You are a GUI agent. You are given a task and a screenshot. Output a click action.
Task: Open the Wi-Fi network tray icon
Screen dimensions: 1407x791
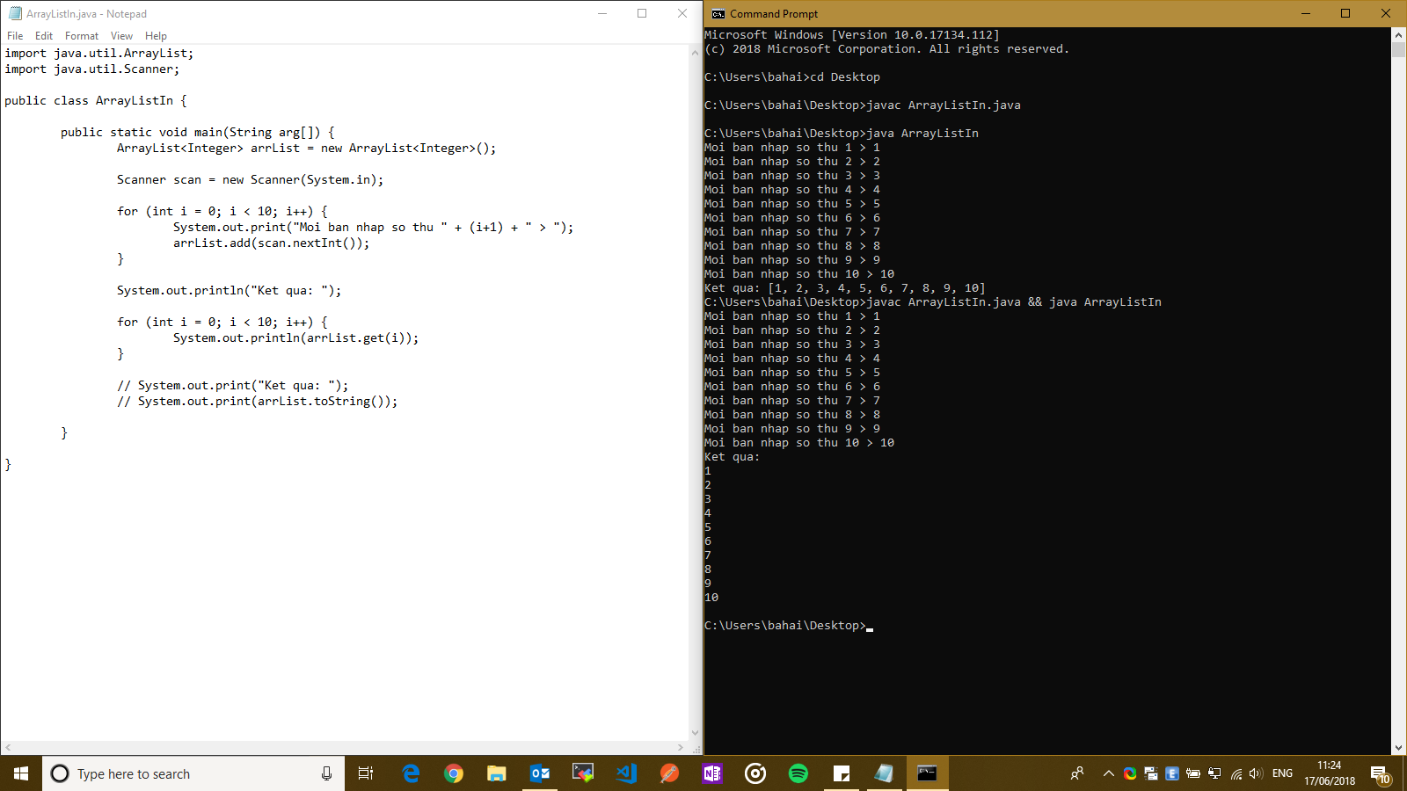(x=1236, y=773)
